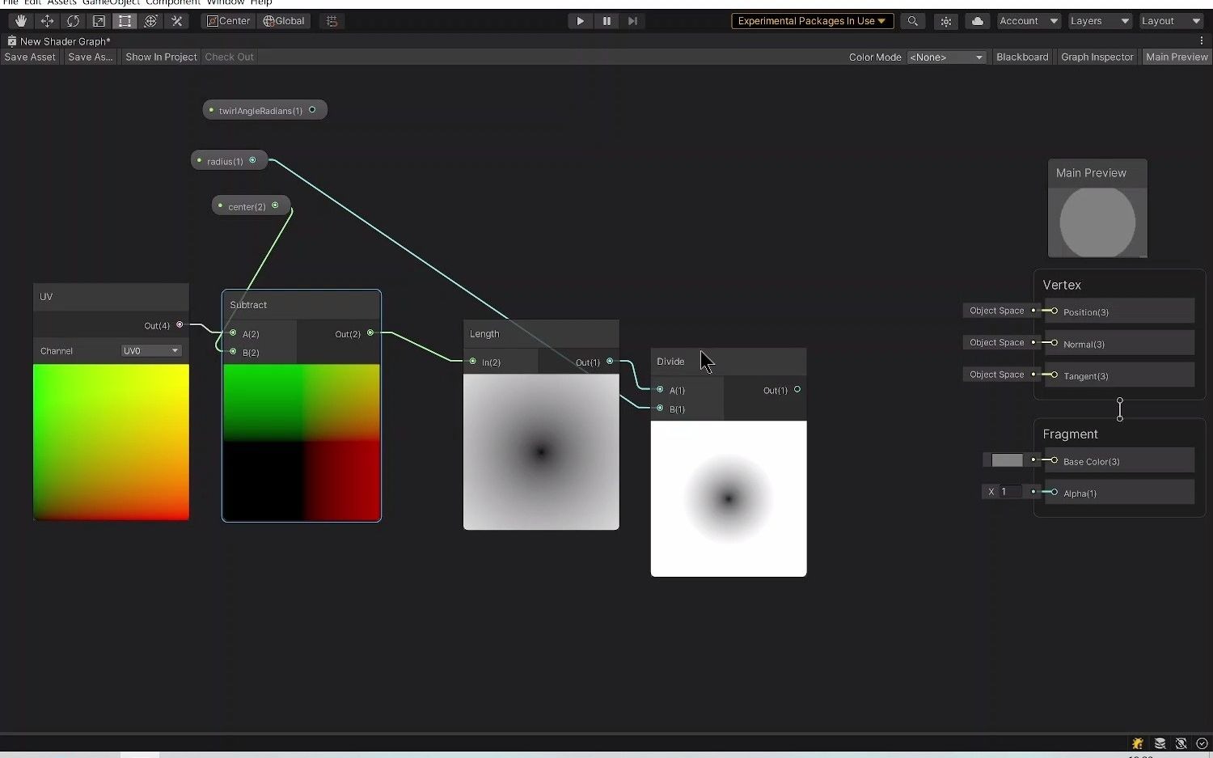Toggle the Main Preview panel

(1177, 57)
